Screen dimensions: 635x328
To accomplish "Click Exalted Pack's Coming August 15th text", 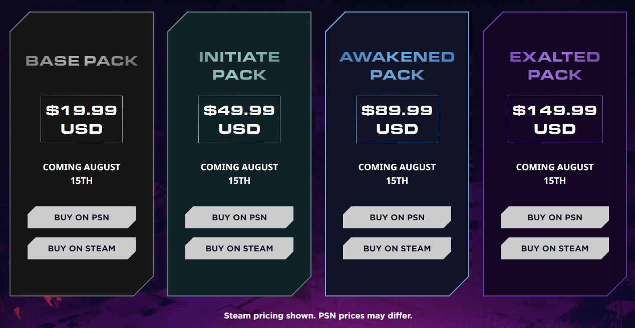I will [555, 174].
